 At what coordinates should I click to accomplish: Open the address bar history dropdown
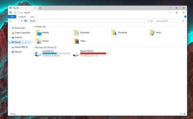(x=149, y=21)
